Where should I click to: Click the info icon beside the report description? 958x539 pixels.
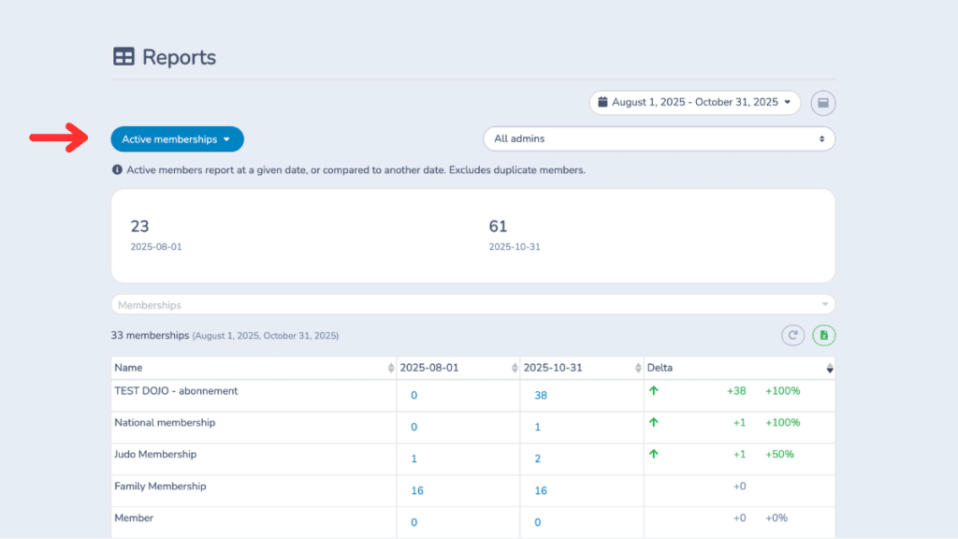(117, 170)
